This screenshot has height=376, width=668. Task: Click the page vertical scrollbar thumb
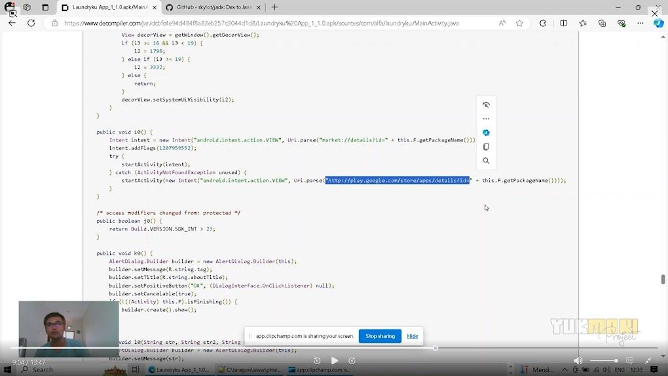663,280
